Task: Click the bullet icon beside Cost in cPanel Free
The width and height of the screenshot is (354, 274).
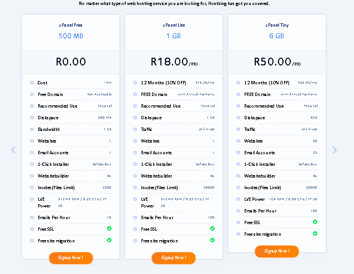Action: [32, 83]
